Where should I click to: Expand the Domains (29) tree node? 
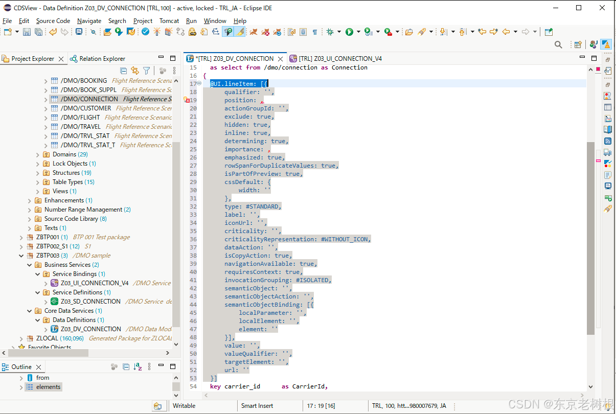tap(37, 154)
